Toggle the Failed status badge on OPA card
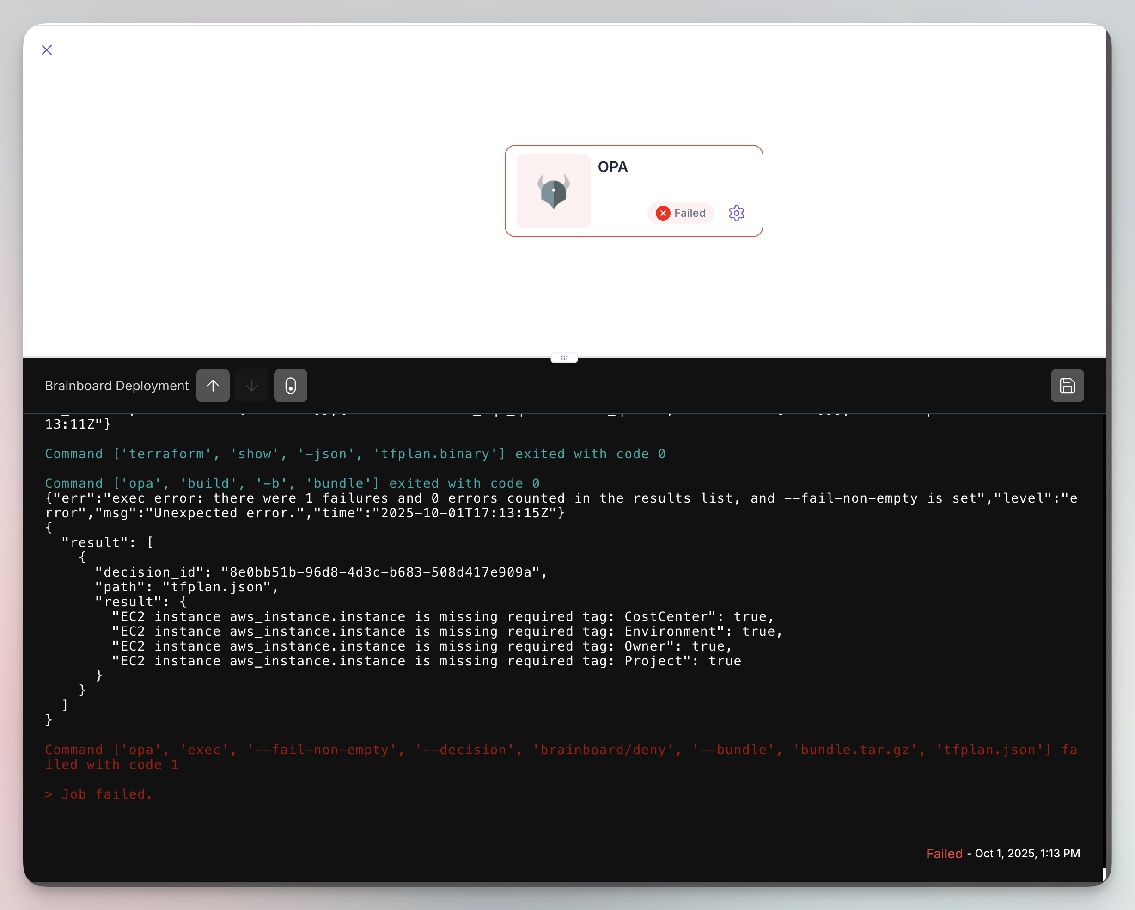This screenshot has width=1135, height=910. (x=680, y=213)
